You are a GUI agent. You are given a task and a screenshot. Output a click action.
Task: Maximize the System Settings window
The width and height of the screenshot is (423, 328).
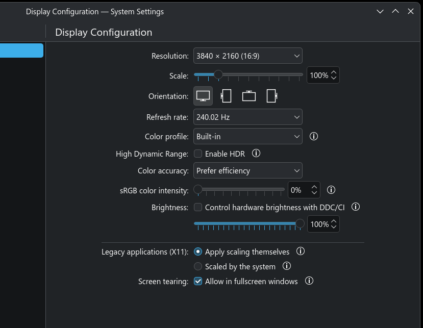pyautogui.click(x=395, y=12)
